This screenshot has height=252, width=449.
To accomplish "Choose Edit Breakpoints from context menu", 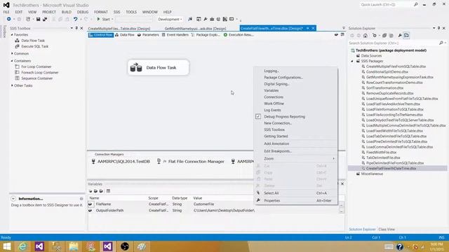I will click(278, 151).
